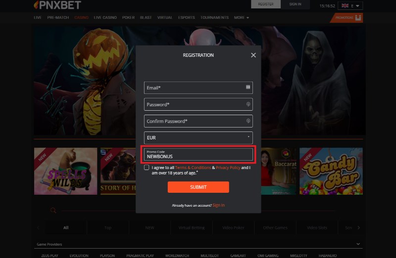Follow the Sign In link in dialog
This screenshot has height=258, width=396.
(218, 205)
